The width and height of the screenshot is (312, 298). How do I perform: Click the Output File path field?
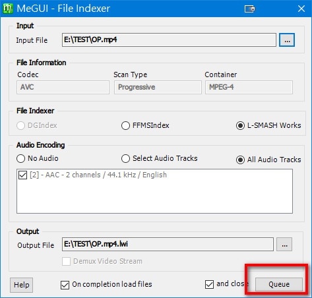point(168,244)
